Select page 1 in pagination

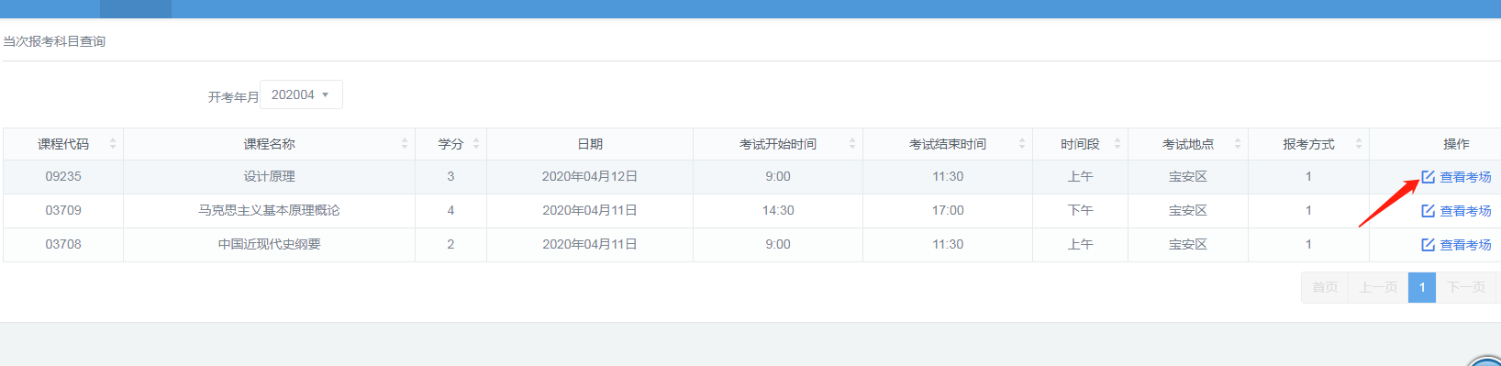coord(1422,287)
